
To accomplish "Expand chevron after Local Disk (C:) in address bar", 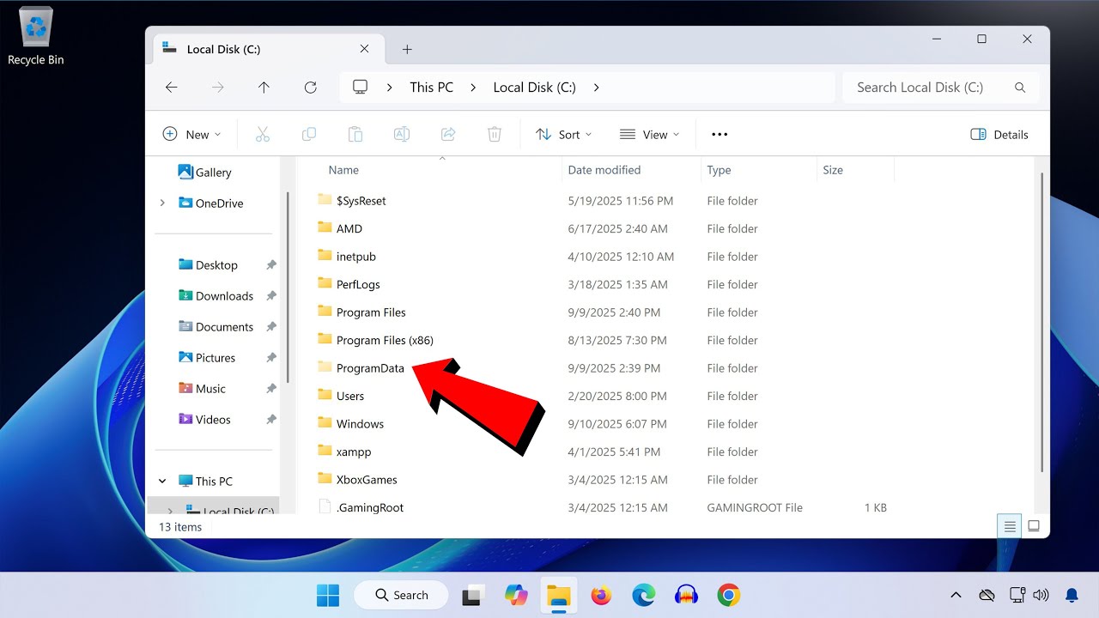I will click(x=596, y=88).
